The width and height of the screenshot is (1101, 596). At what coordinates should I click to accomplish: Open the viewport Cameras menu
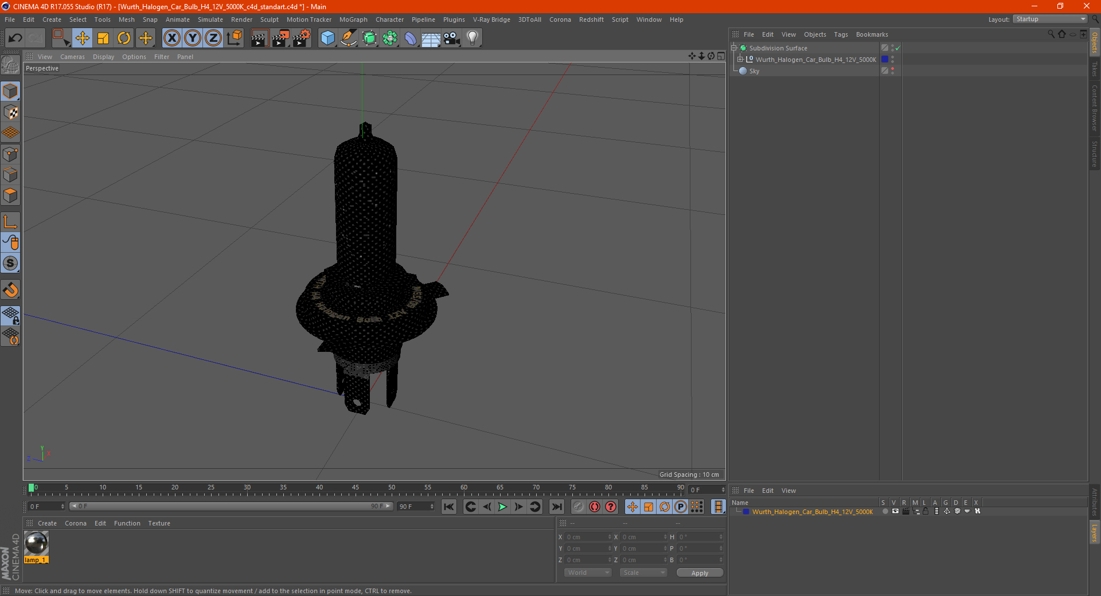[72, 57]
